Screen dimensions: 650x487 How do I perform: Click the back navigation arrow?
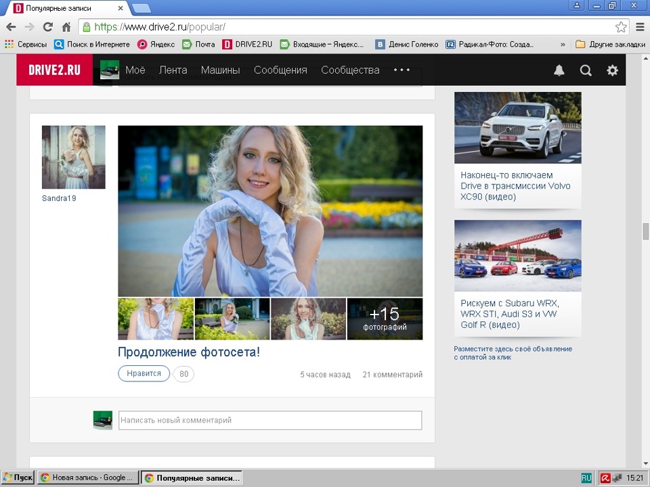[11, 27]
